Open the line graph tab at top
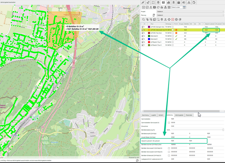Image resolution: width=225 pixels, height=163 pixels. point(143,2)
